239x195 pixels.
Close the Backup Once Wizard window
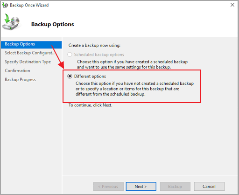[x=232, y=5]
